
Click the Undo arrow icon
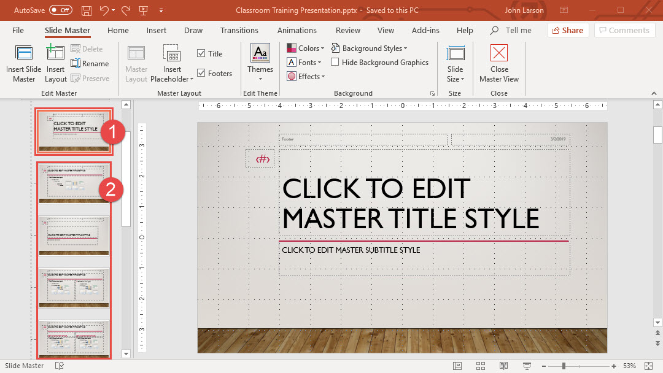[x=104, y=10]
